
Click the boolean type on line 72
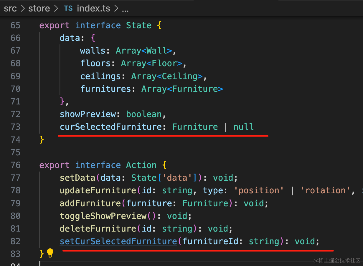[144, 114]
